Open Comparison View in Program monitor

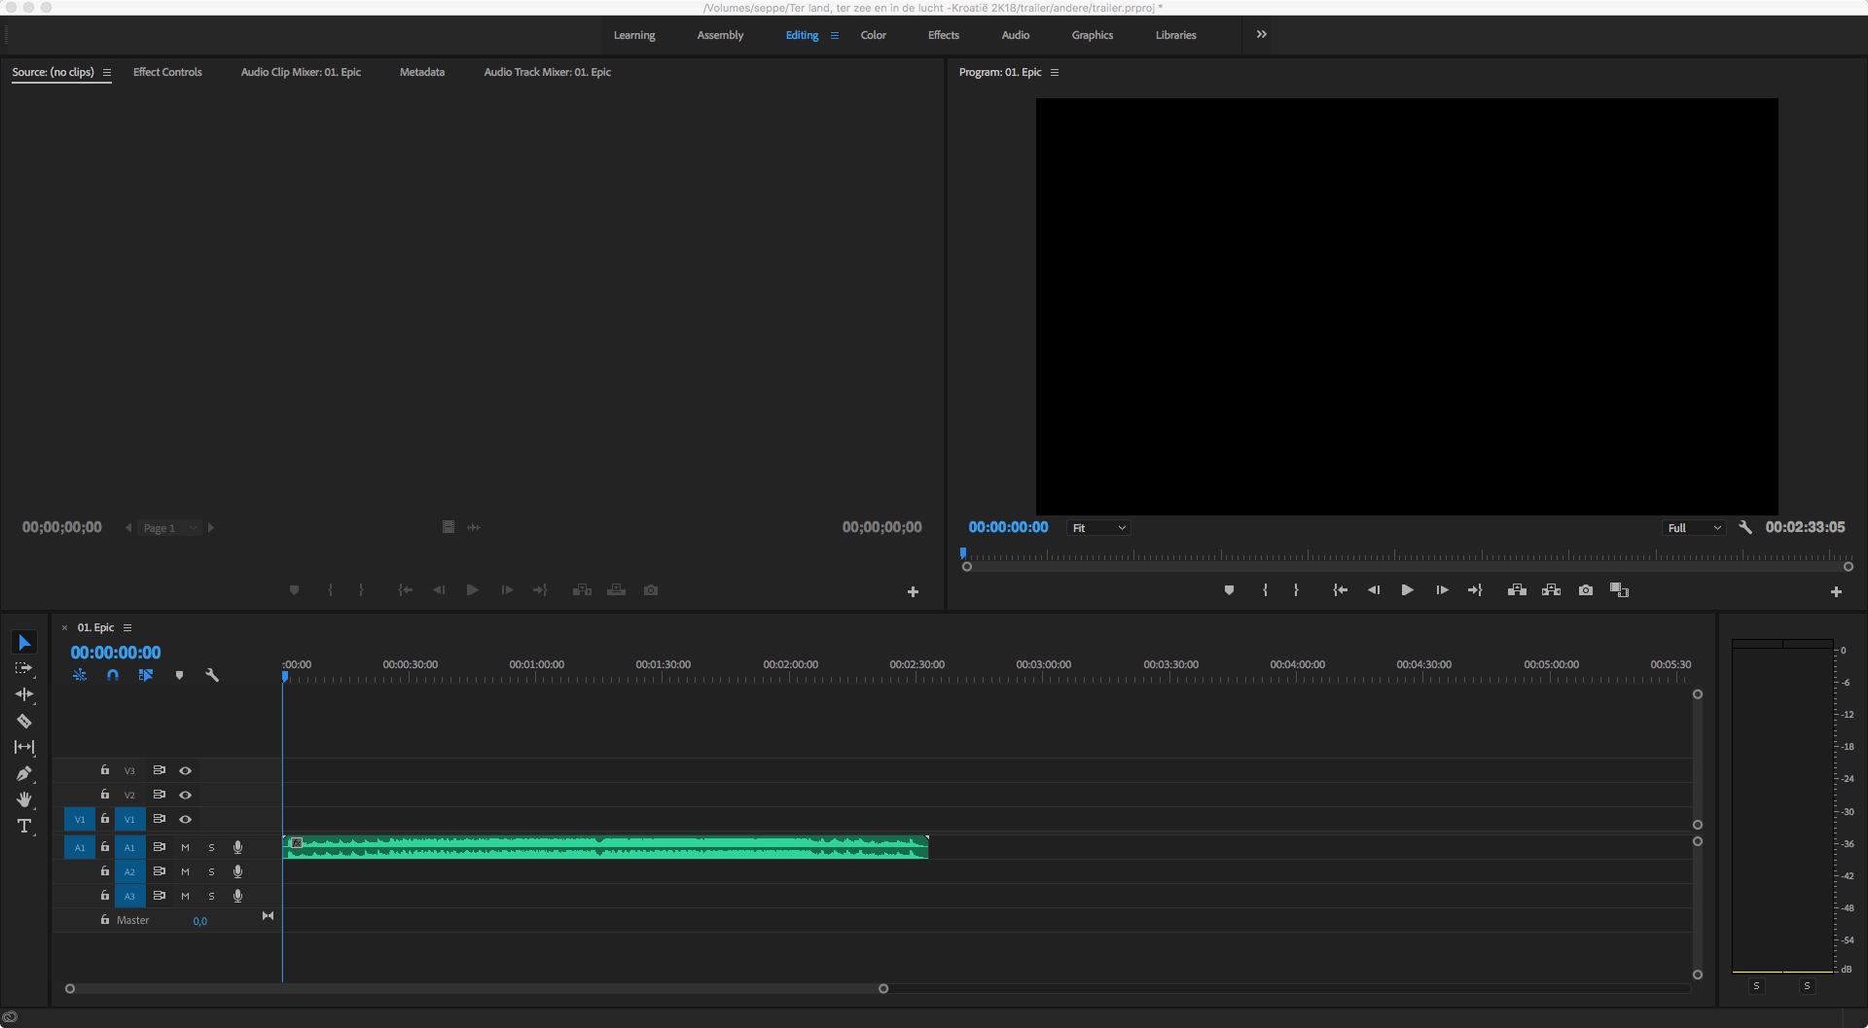point(1620,590)
